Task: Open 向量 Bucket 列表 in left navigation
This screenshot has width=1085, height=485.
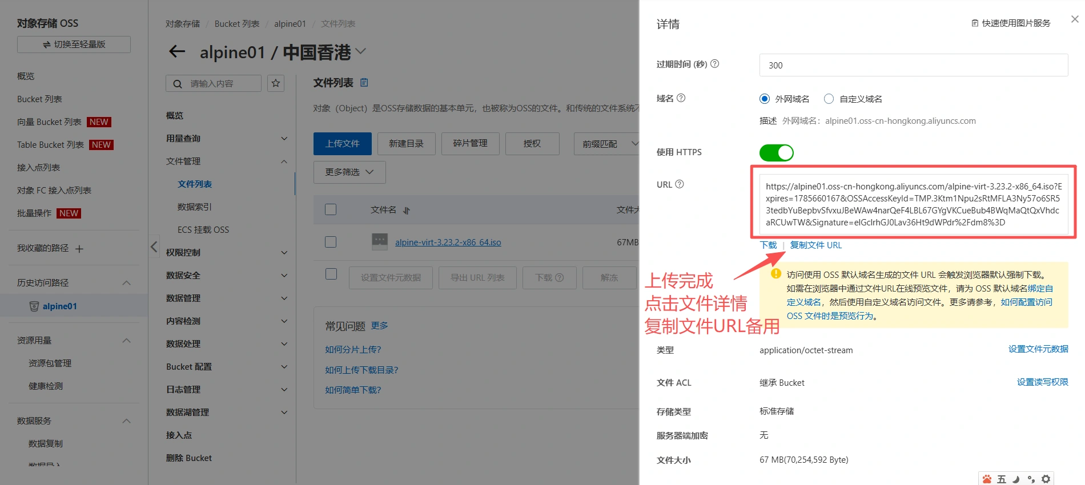Action: [x=49, y=122]
